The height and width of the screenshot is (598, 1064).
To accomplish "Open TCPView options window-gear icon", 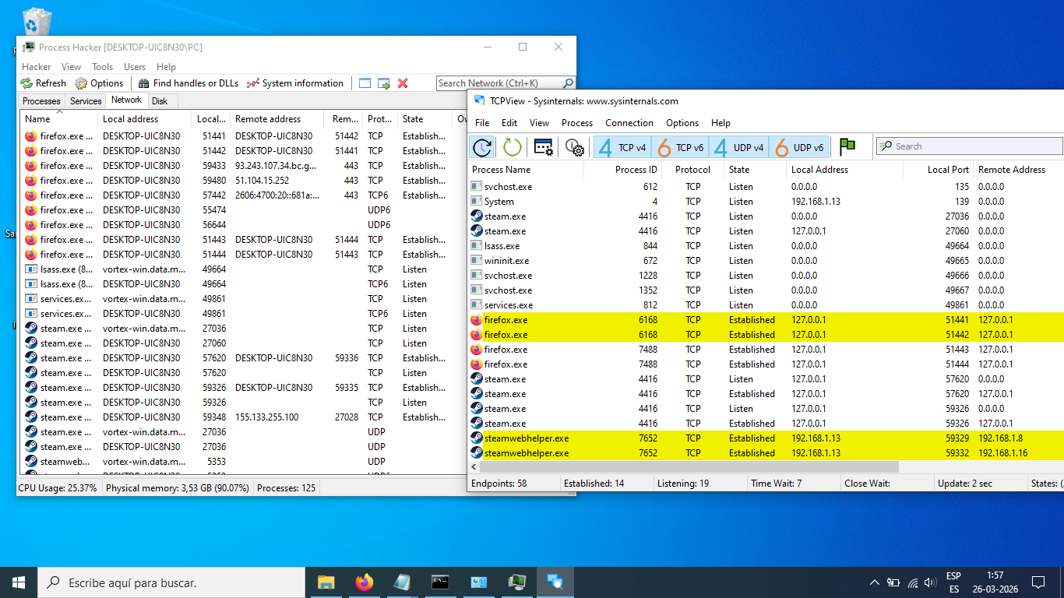I will click(x=543, y=147).
